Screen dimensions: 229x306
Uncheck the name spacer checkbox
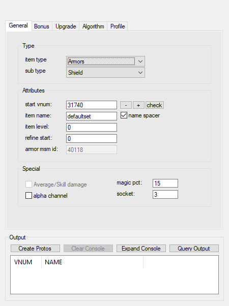(124, 115)
